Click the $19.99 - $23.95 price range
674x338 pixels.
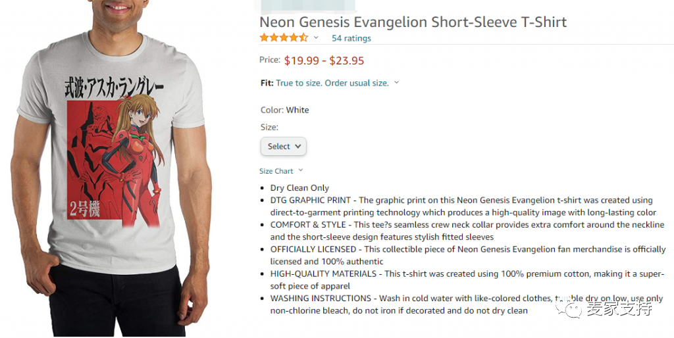click(x=324, y=60)
